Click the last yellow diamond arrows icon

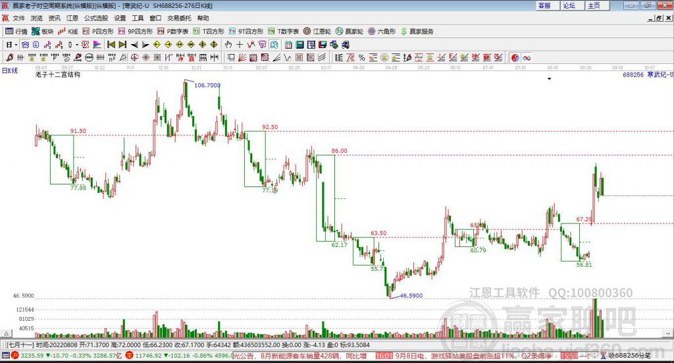point(214,45)
